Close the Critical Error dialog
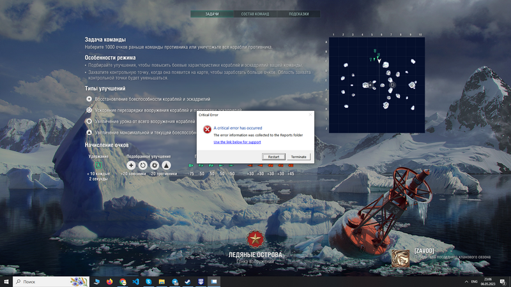 310,115
